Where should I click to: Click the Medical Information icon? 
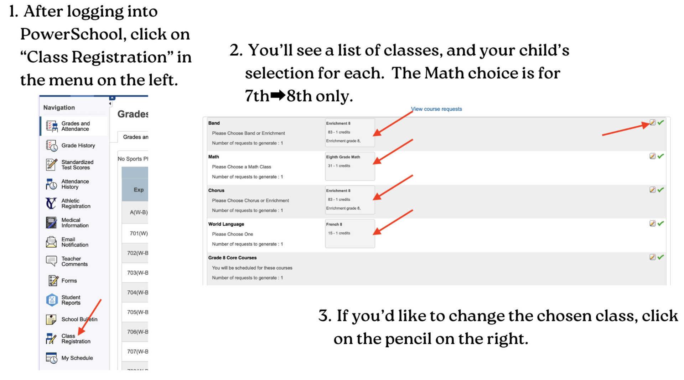51,223
